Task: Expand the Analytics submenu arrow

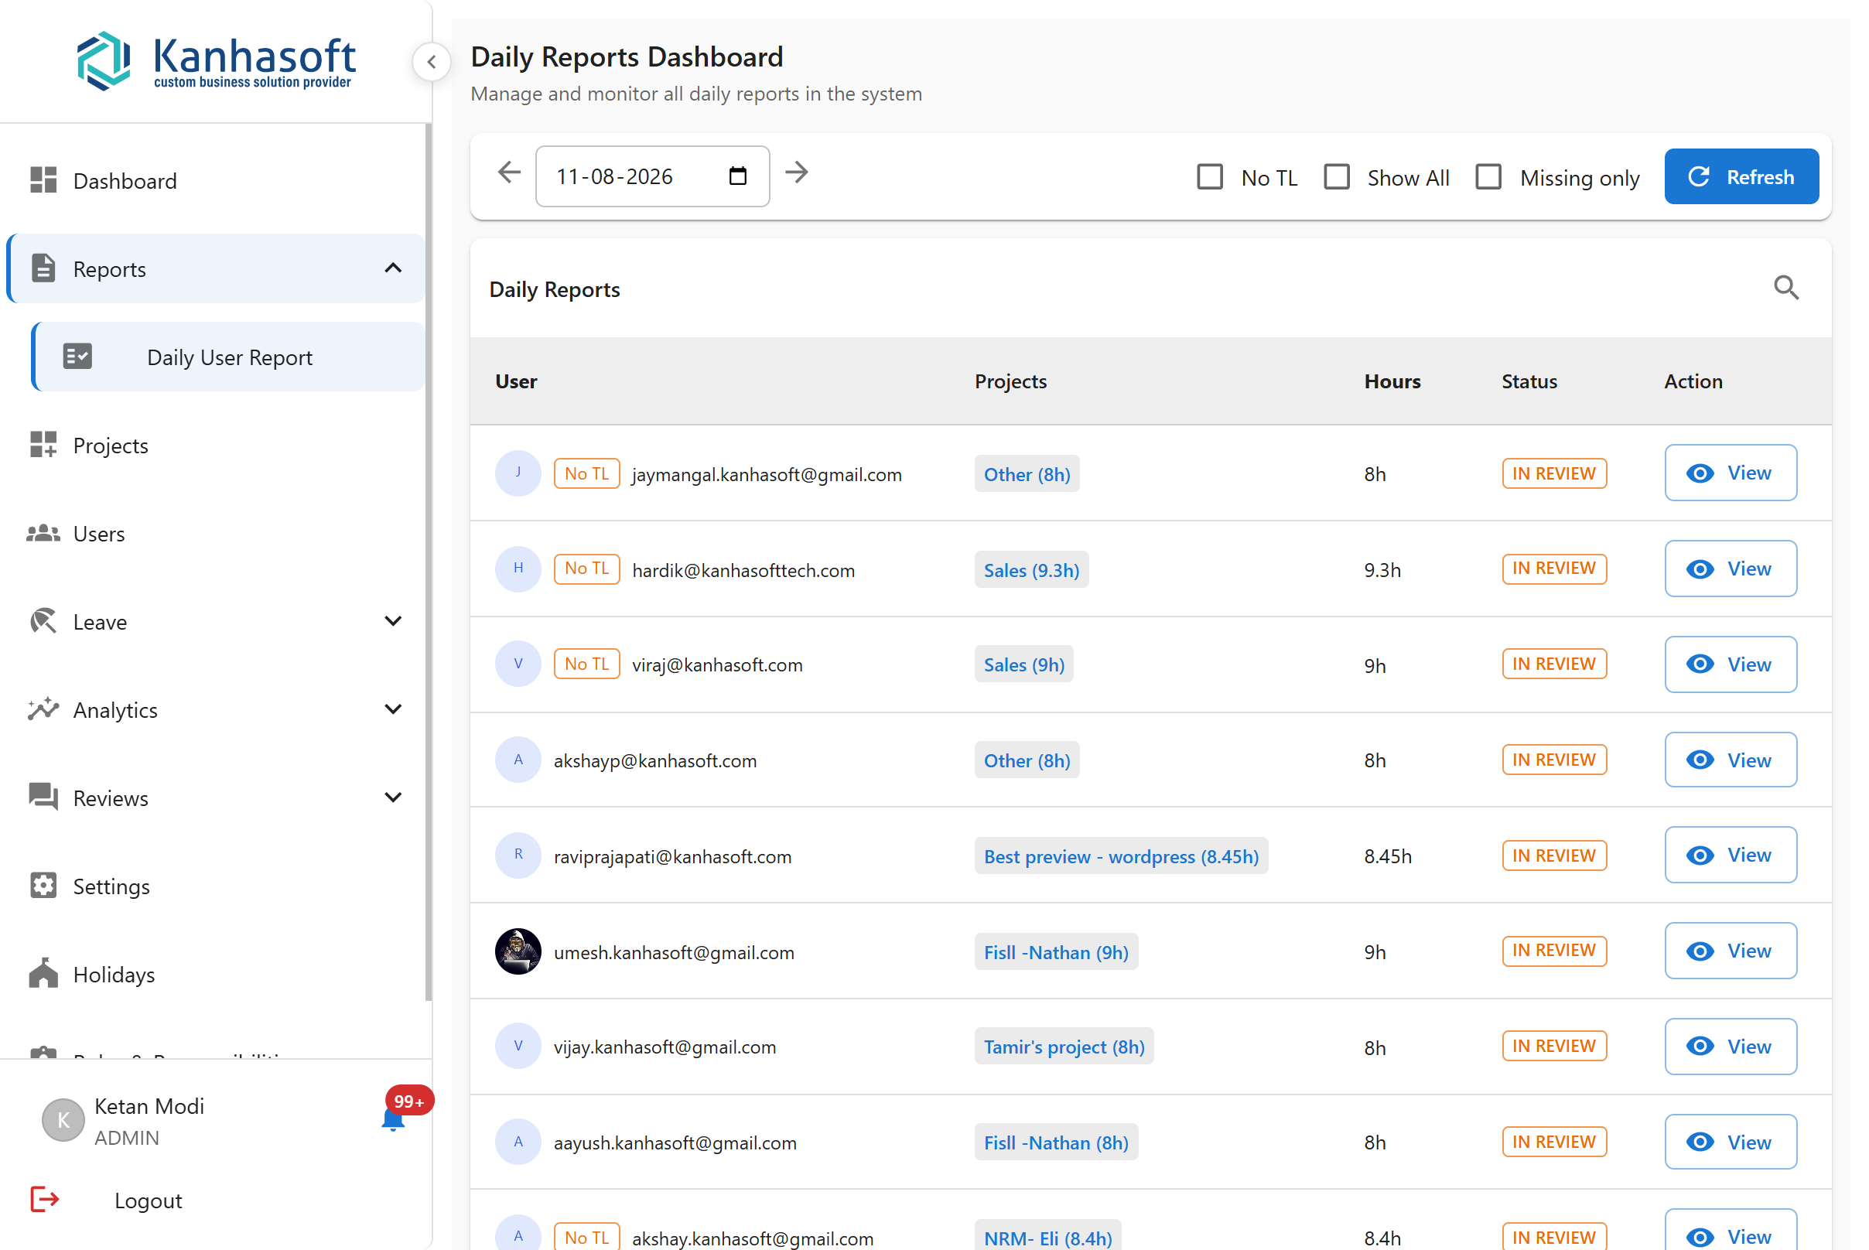Action: coord(393,709)
